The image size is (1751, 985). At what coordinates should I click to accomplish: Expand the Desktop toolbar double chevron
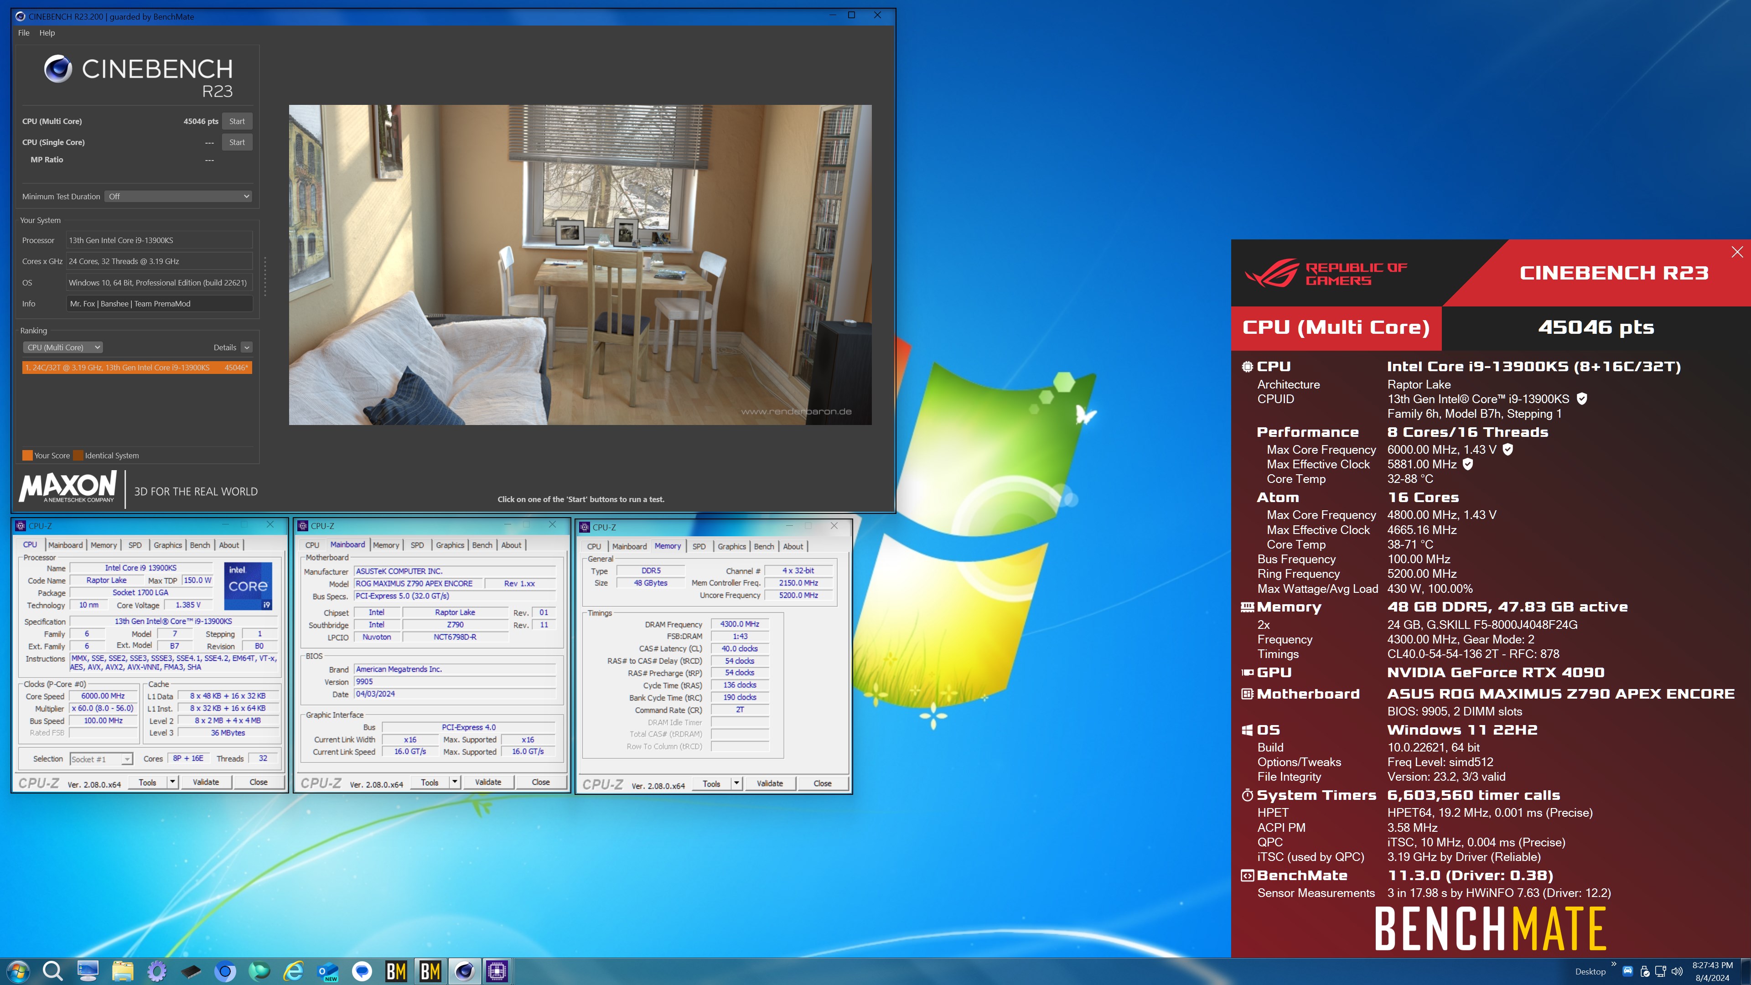[x=1614, y=964]
